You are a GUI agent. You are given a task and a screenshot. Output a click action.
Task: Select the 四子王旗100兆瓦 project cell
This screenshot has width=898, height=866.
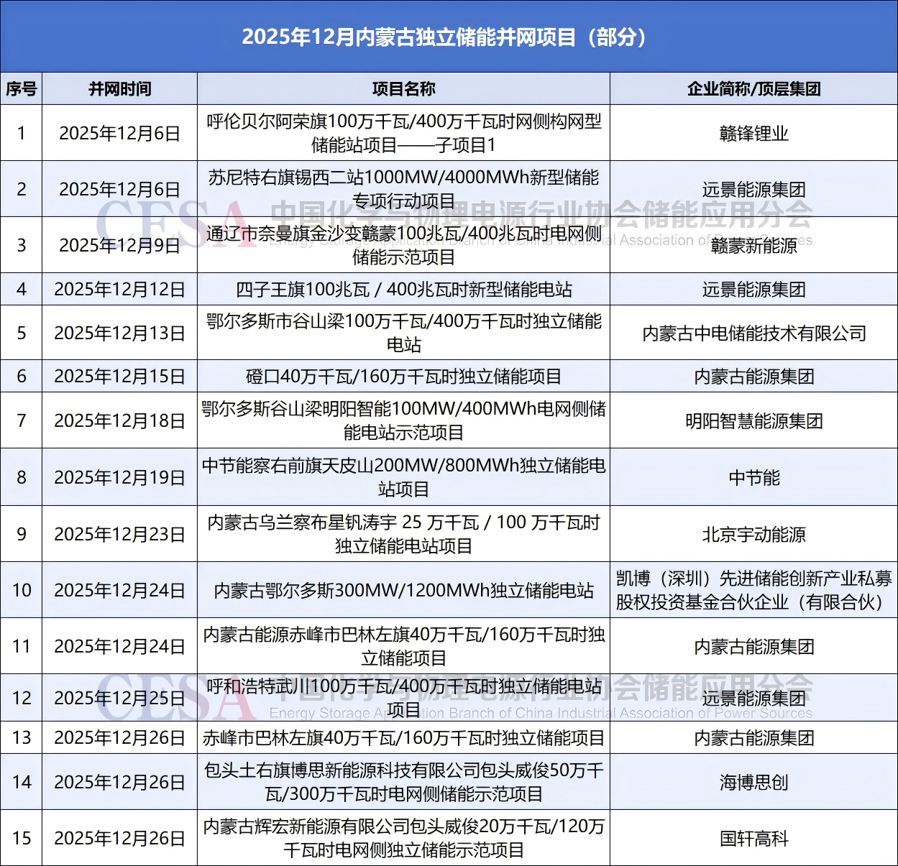(403, 290)
